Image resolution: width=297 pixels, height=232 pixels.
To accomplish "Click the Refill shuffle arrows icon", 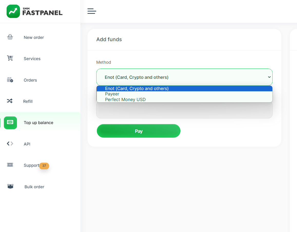I will pos(10,101).
